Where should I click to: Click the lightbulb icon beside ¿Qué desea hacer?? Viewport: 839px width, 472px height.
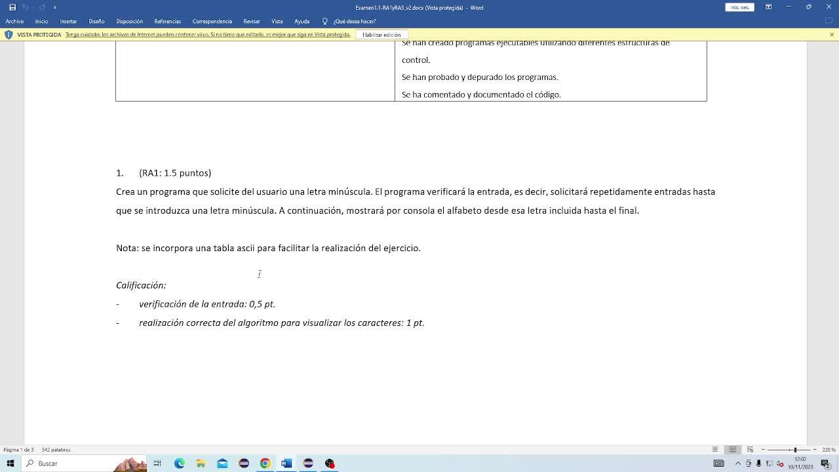click(324, 21)
